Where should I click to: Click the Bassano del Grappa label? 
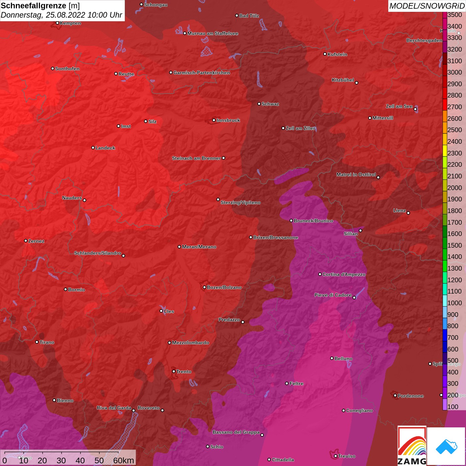click(x=236, y=432)
